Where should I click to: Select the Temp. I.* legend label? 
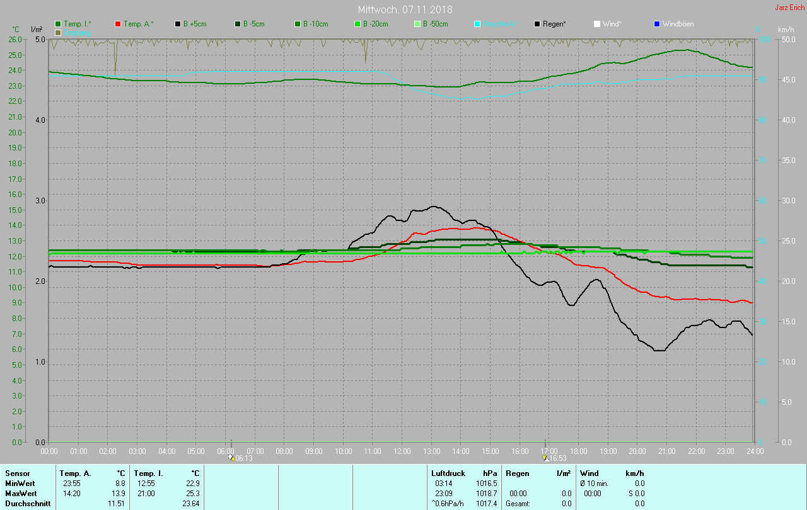pos(78,24)
